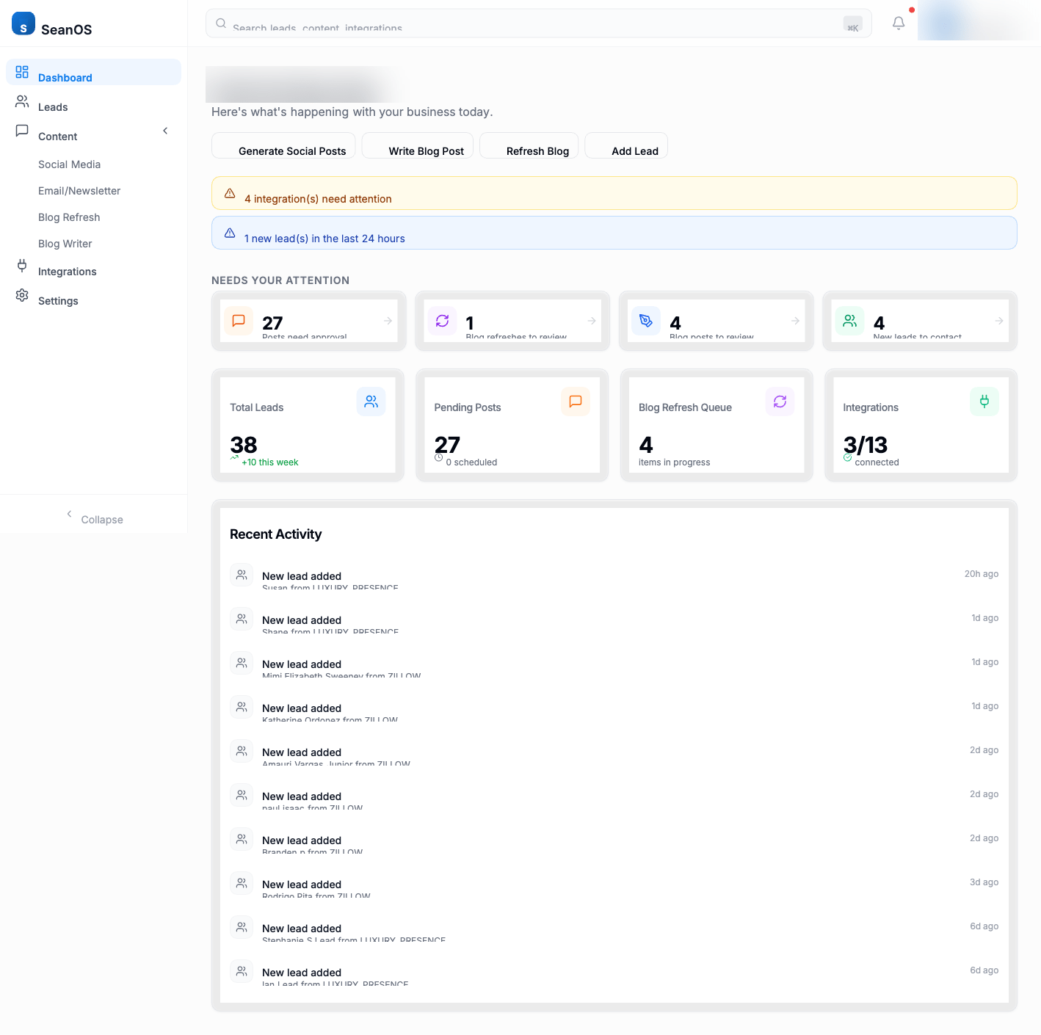Open the notification bell icon
Viewport: 1041px width, 1035px height.
click(x=898, y=23)
